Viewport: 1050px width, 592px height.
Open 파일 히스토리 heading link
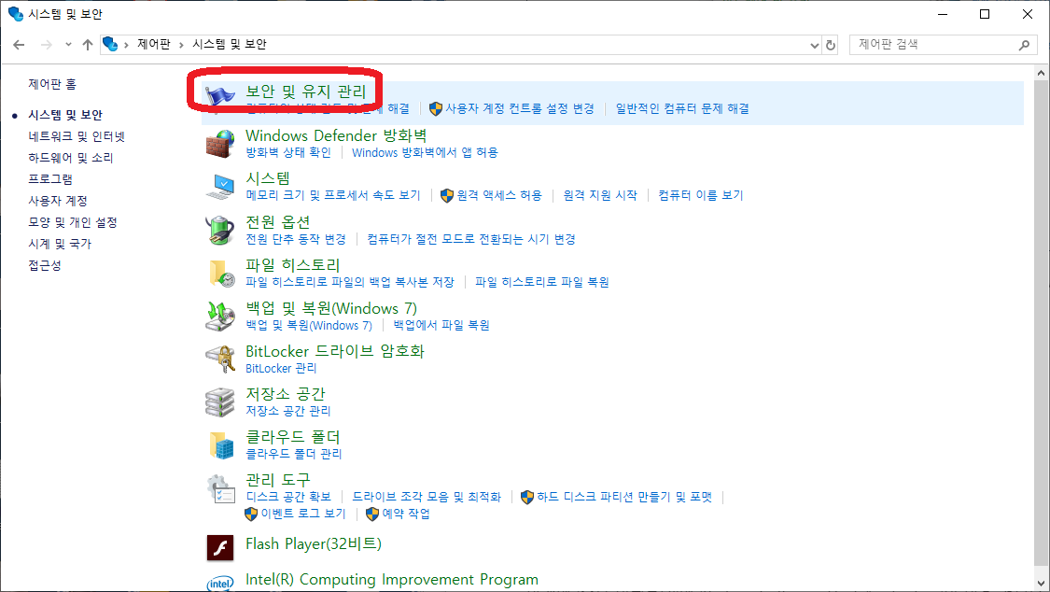coord(293,265)
